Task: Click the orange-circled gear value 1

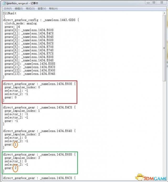Action: pos(15,144)
